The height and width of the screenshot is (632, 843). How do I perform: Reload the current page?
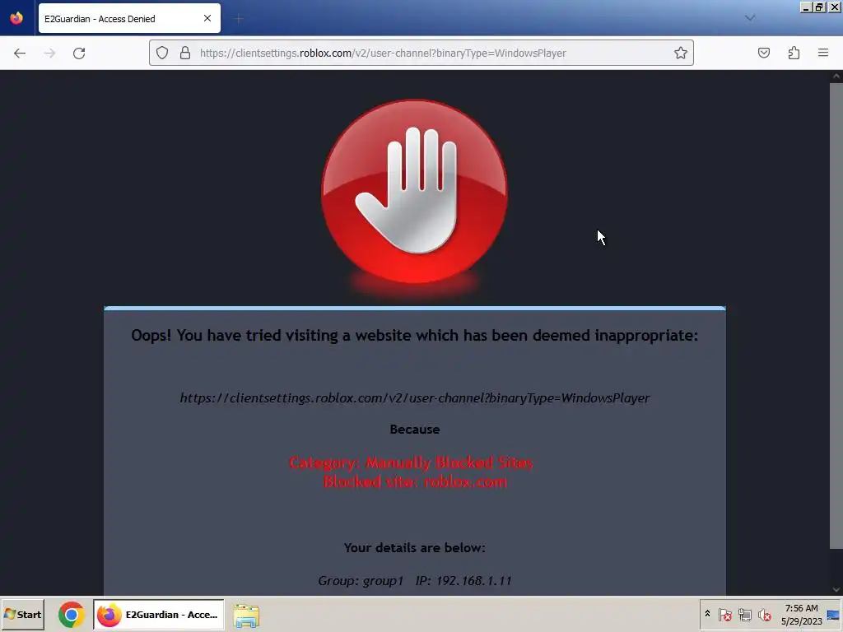click(x=79, y=53)
